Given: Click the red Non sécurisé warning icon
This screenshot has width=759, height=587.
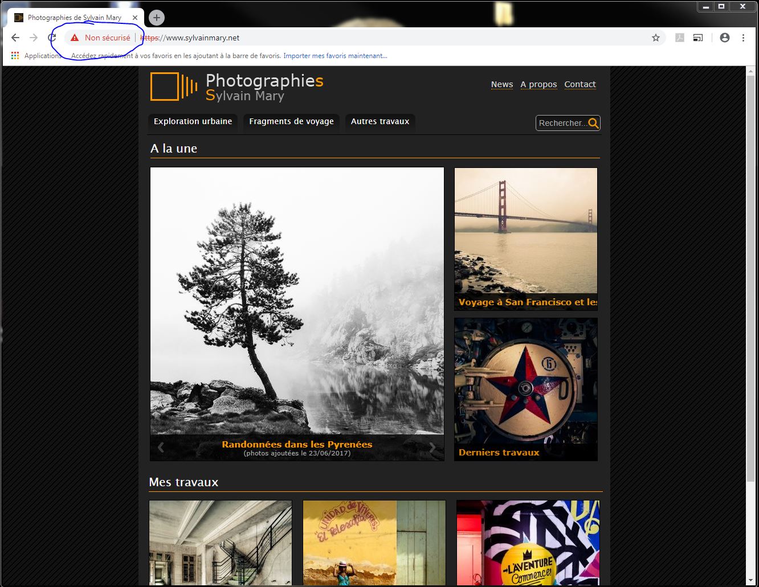Looking at the screenshot, I should click(x=75, y=38).
